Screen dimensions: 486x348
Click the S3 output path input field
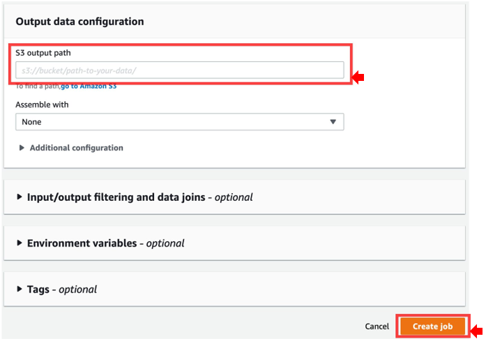tap(179, 70)
